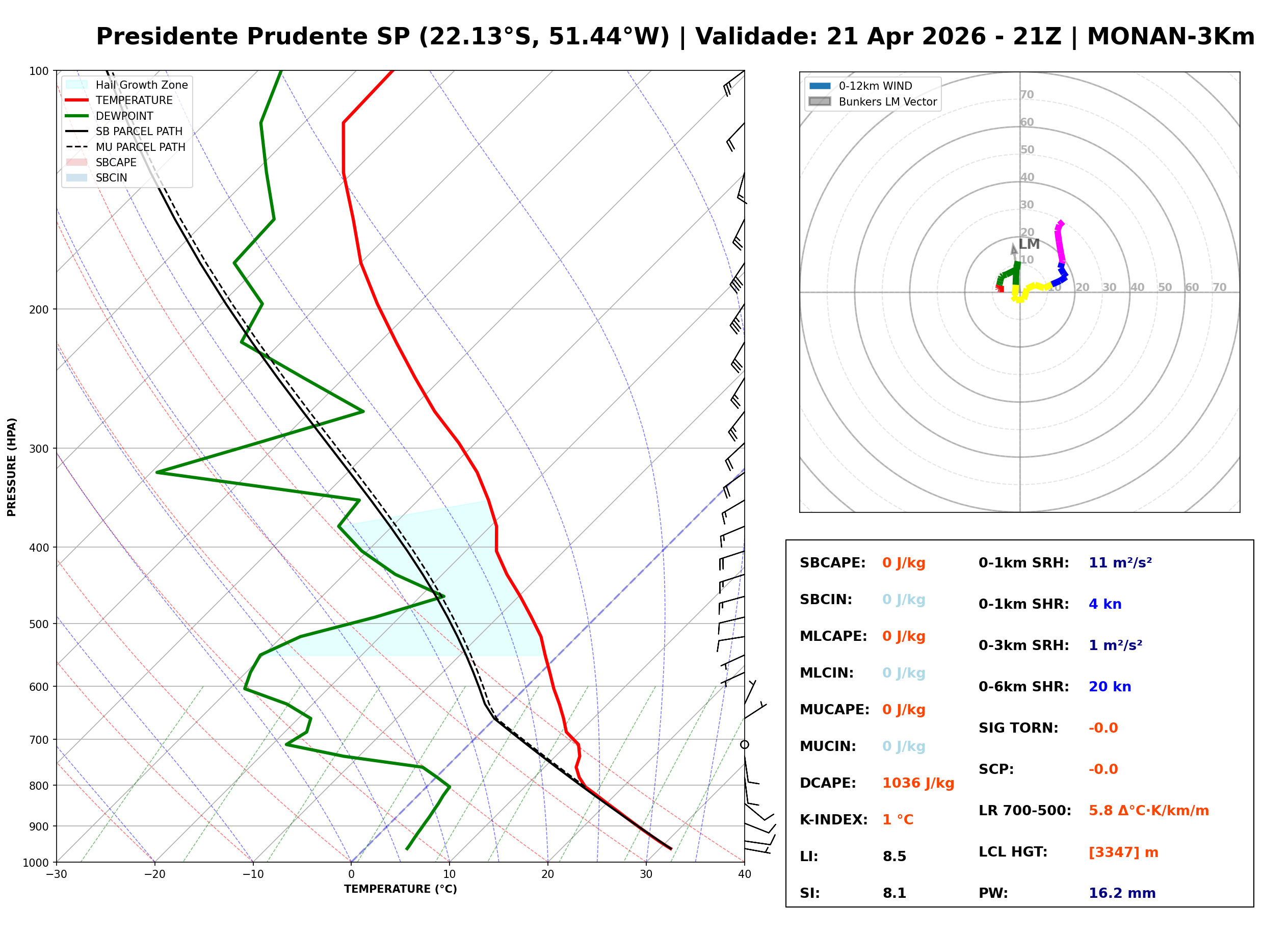Viewport: 1263px width, 933px height.
Task: Click the pink SBCAPE legend swatch
Action: [x=77, y=163]
